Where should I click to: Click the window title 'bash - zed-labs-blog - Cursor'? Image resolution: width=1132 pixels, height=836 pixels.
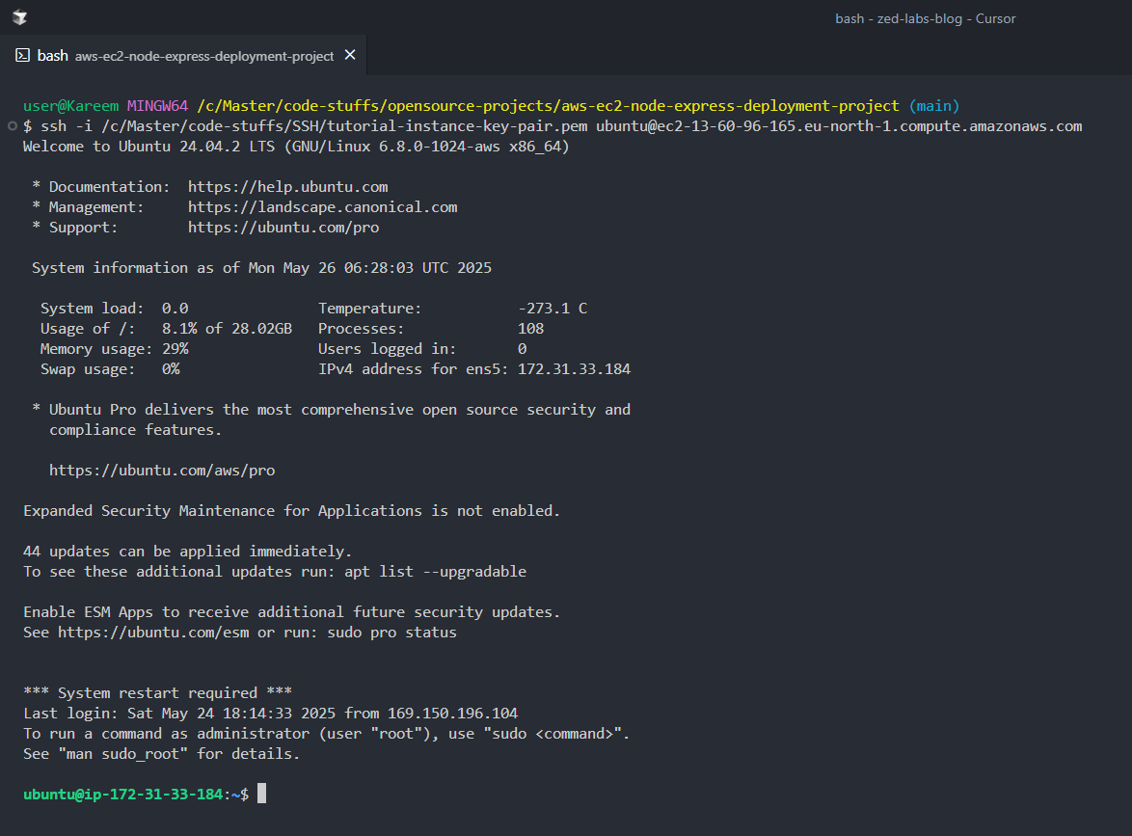click(925, 18)
